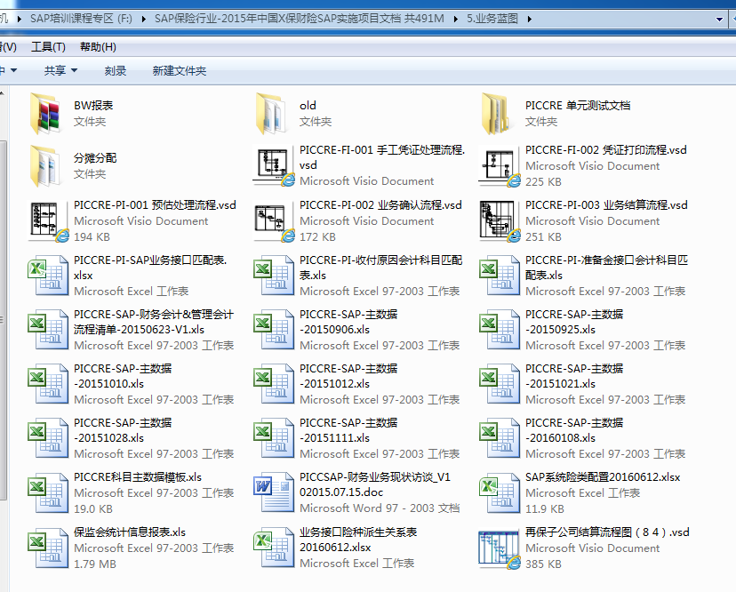Click file name PICCRE-PI-003 业务结算流程.vsd

pos(606,205)
